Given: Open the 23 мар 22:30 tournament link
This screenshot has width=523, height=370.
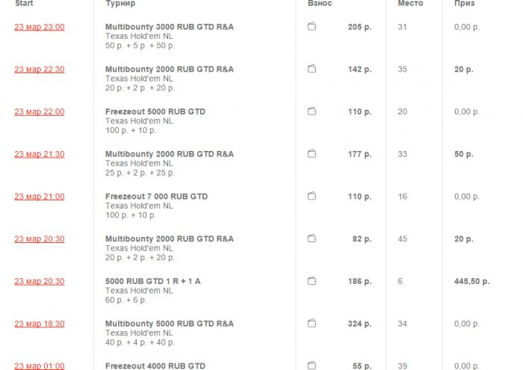Looking at the screenshot, I should pos(40,70).
